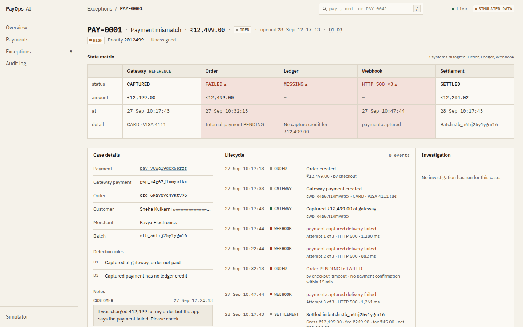Click the PayOps AI logo

pos(19,9)
